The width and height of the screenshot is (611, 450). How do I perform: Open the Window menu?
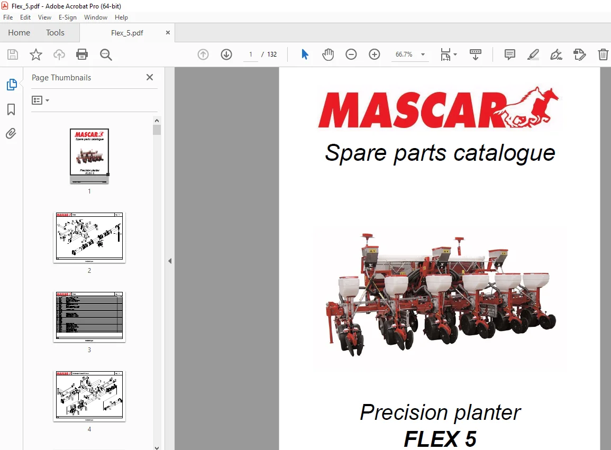point(95,17)
